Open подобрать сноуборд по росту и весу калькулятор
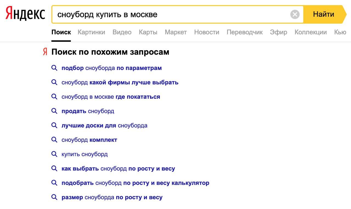The height and width of the screenshot is (209, 351). point(135,183)
